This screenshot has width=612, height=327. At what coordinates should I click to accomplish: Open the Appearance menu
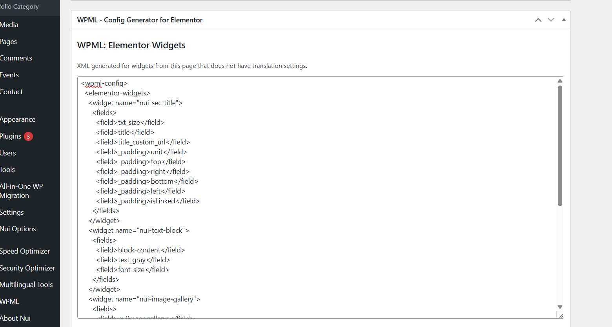[x=18, y=119]
